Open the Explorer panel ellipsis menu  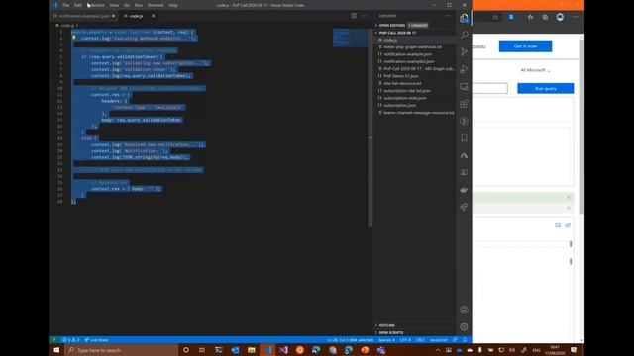tap(448, 16)
